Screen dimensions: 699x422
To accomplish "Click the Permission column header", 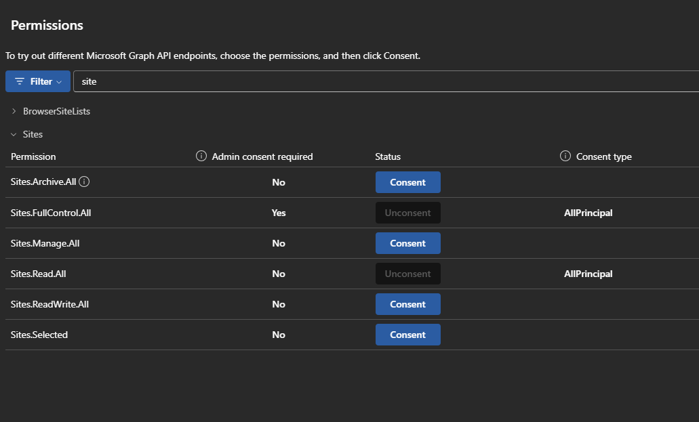I will pyautogui.click(x=33, y=156).
